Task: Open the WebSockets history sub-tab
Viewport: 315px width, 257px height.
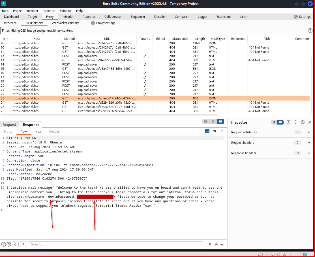Action: [65, 23]
